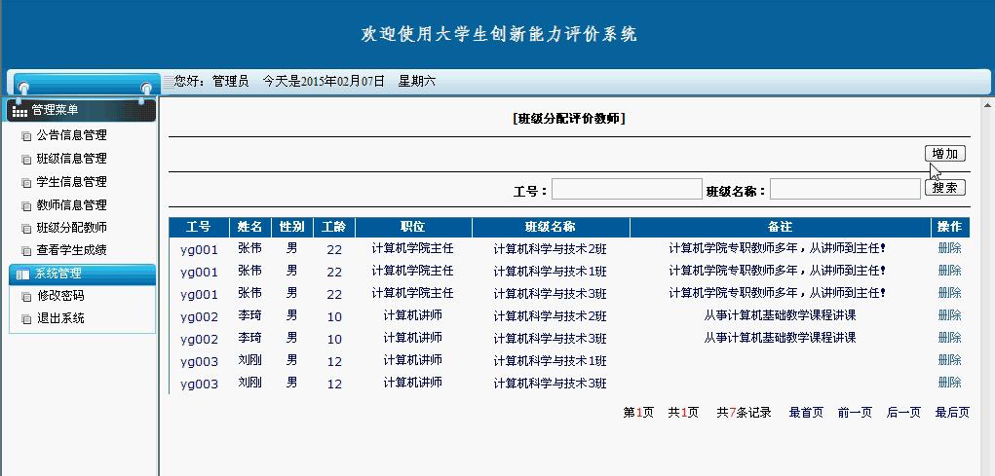Click the 搜索 button
Viewport: 995px width, 476px height.
click(945, 188)
